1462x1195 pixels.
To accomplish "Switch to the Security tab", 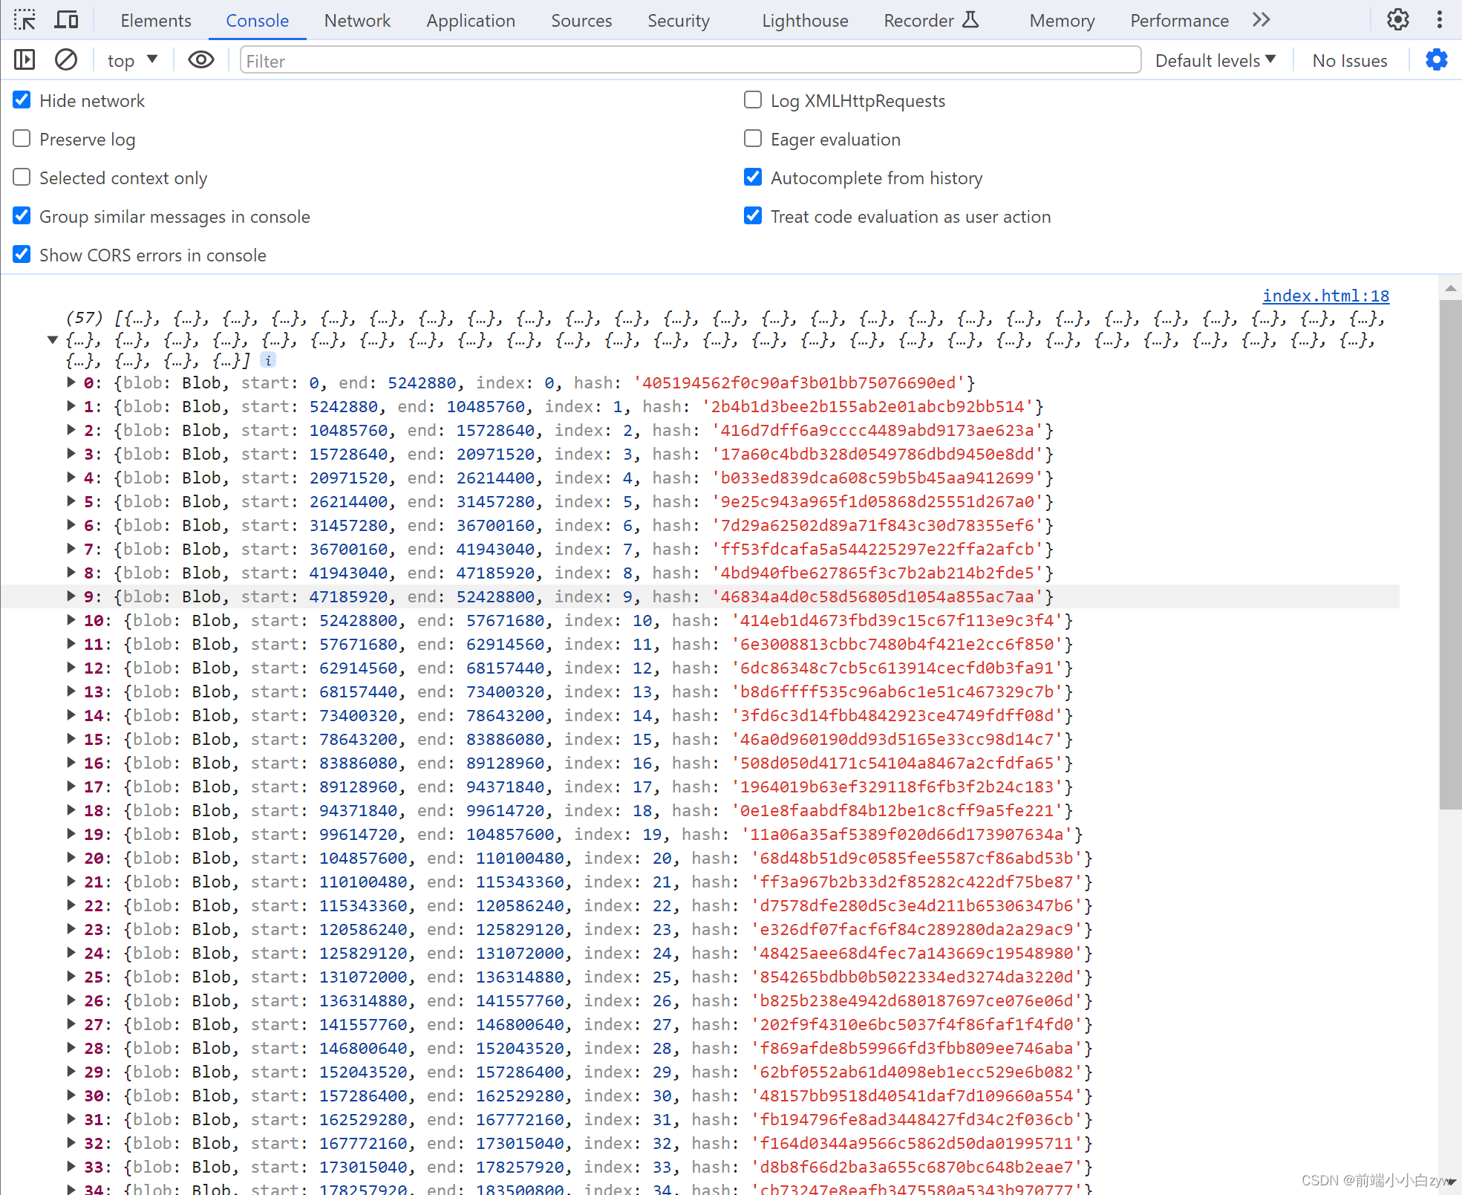I will click(x=679, y=20).
